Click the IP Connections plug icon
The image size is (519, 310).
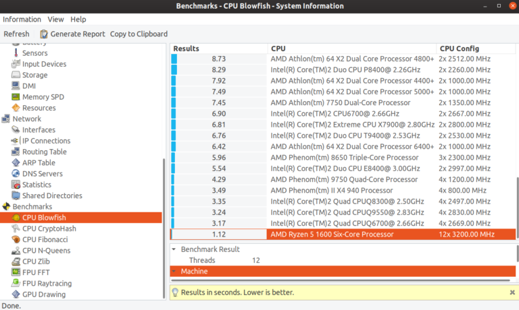pos(16,141)
